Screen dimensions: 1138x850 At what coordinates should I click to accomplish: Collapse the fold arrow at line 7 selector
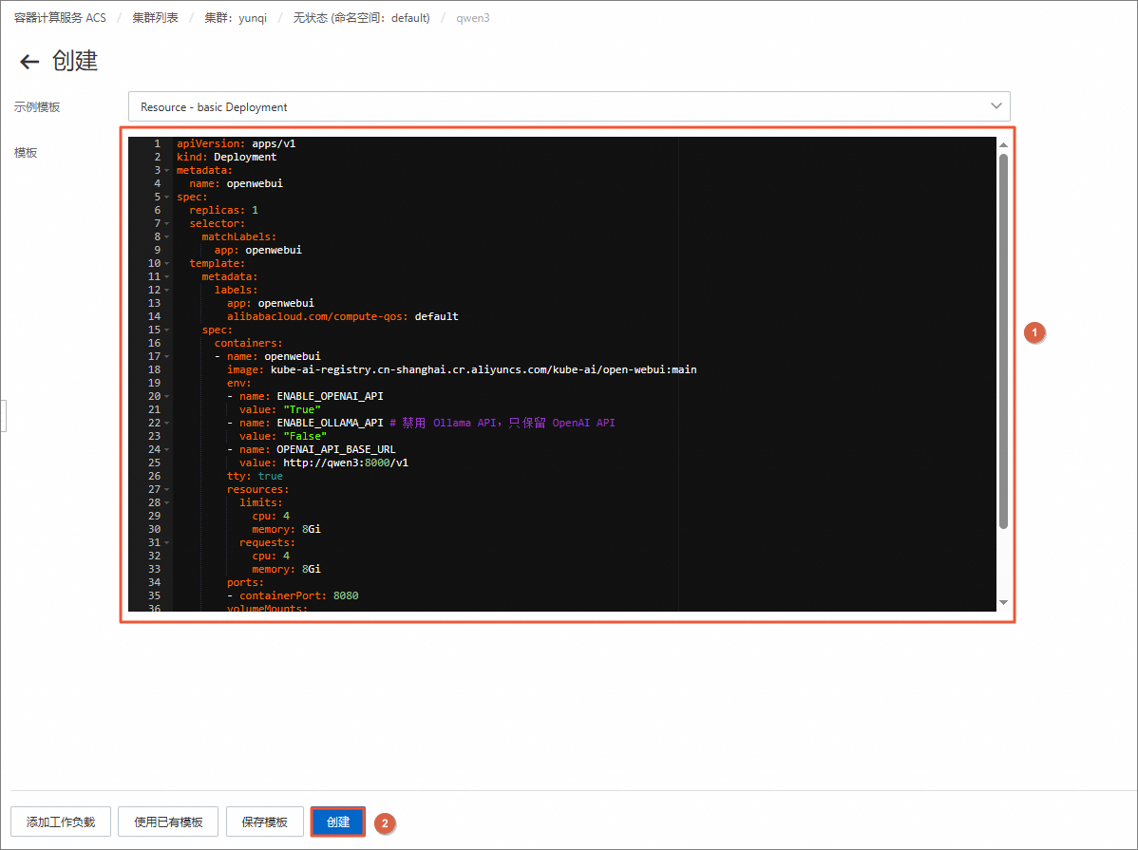[x=167, y=223]
